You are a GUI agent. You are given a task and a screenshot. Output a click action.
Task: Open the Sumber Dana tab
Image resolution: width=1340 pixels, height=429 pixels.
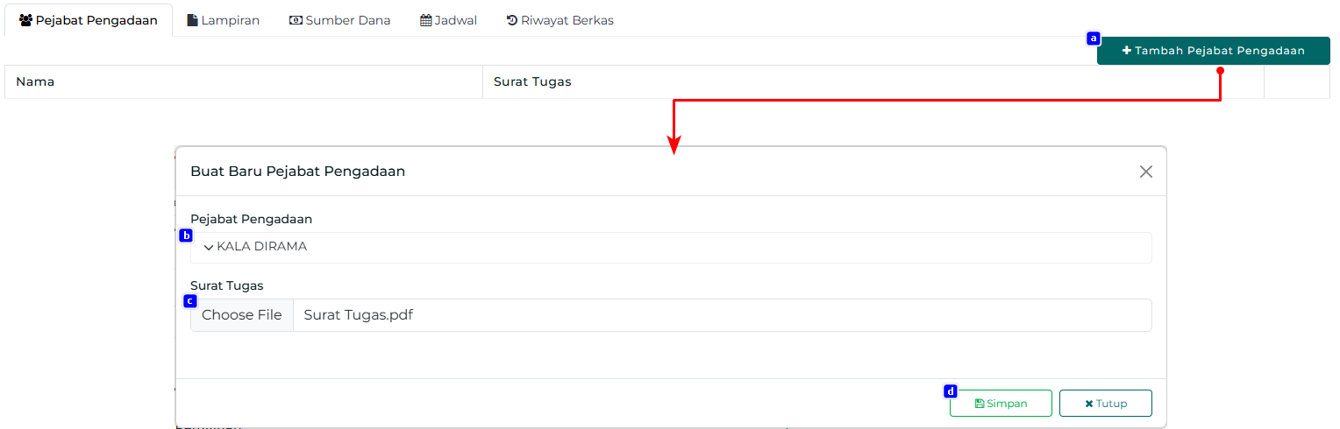(x=340, y=20)
